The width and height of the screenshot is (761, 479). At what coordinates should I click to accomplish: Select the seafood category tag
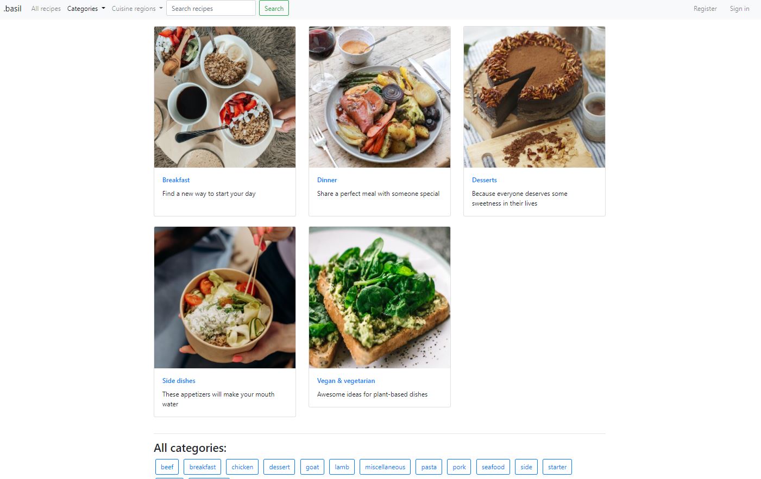[x=493, y=467]
